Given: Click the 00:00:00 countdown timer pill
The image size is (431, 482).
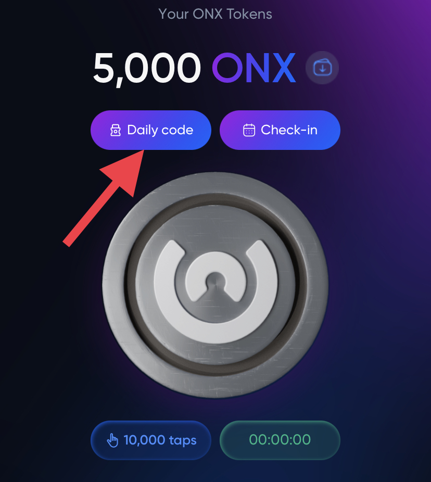Looking at the screenshot, I should point(280,440).
